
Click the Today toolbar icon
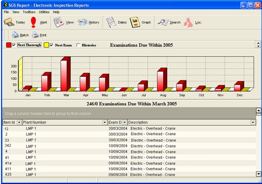pos(9,22)
